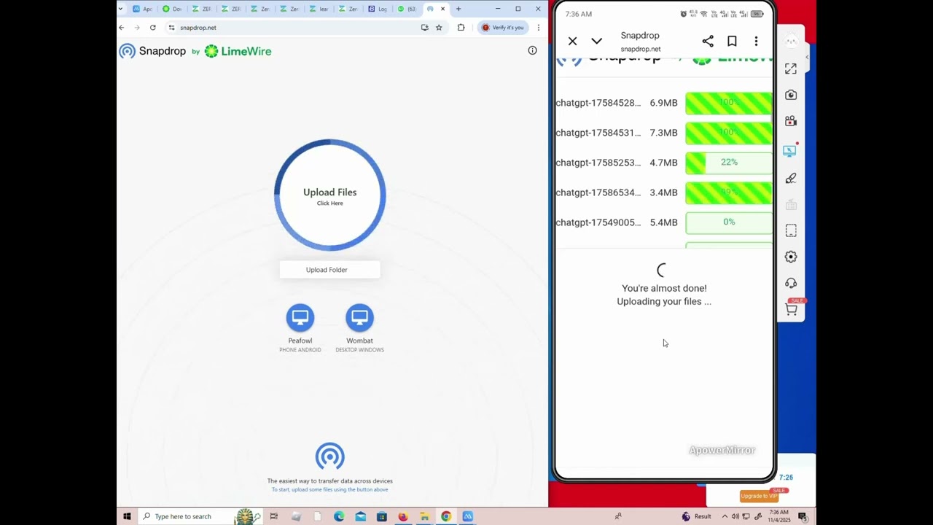933x525 pixels.
Task: Open the Snapdrop info icon
Action: (532, 50)
